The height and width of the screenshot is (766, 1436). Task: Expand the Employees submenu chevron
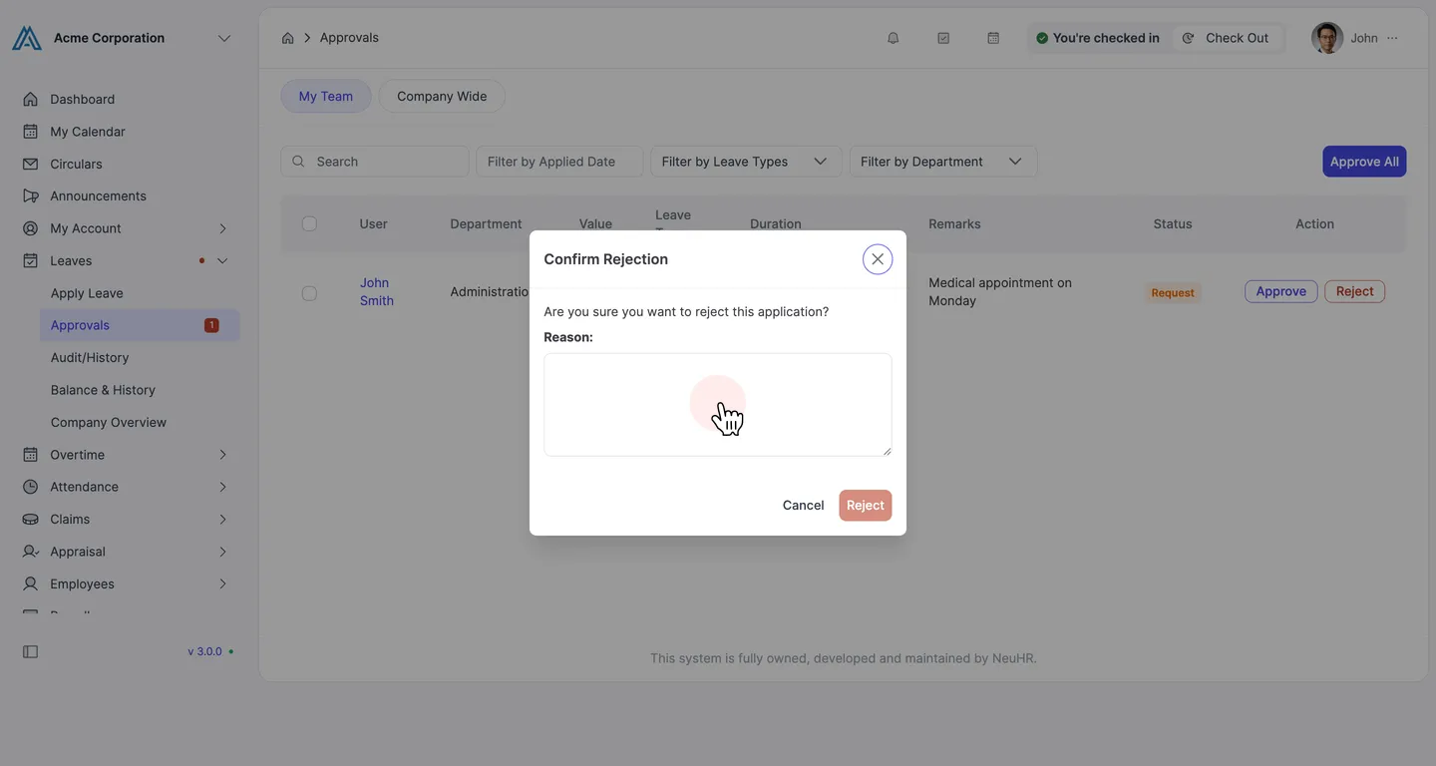click(222, 583)
